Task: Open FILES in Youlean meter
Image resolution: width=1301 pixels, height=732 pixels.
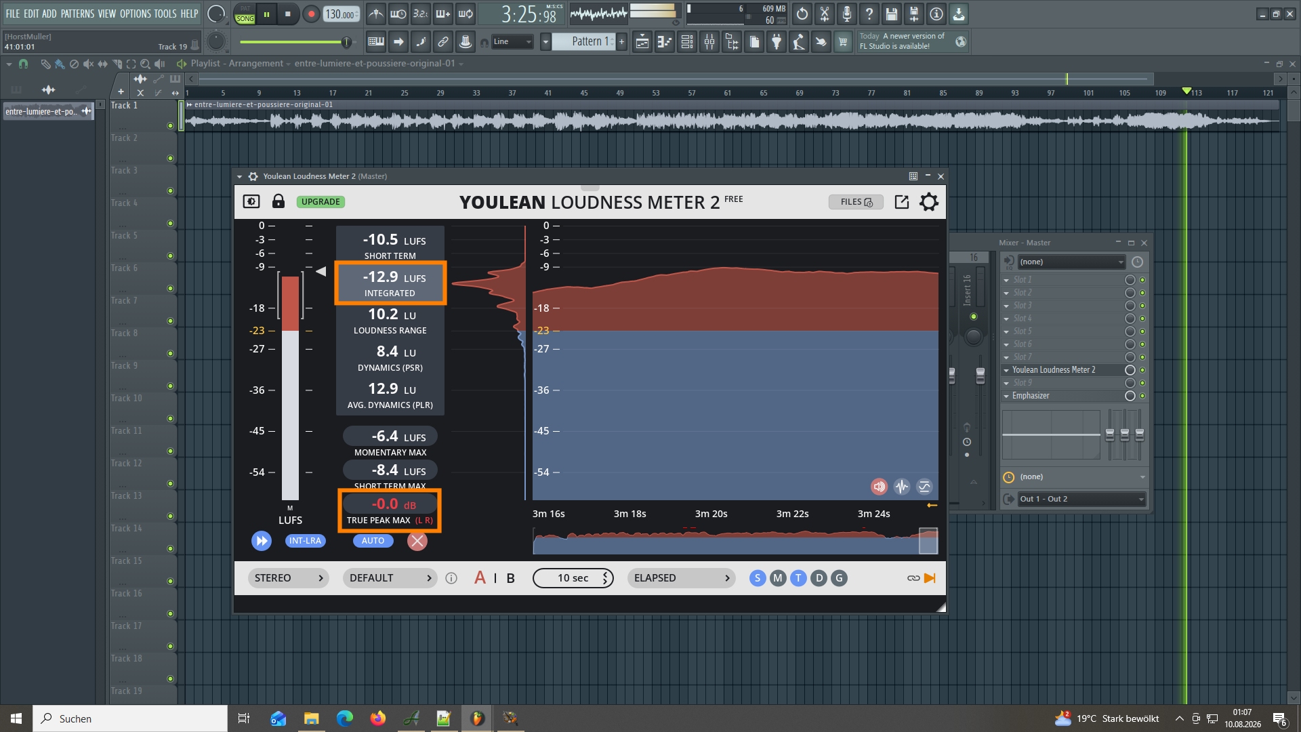Action: [856, 202]
